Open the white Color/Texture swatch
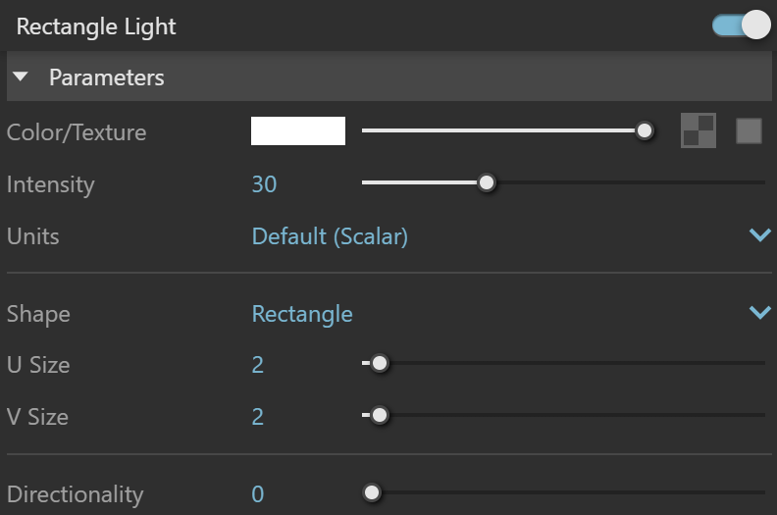The image size is (777, 515). click(x=298, y=130)
